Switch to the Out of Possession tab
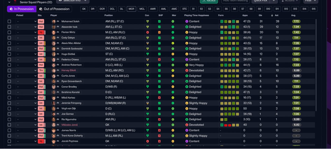Screen dimensions: 331x149 coord(54,9)
